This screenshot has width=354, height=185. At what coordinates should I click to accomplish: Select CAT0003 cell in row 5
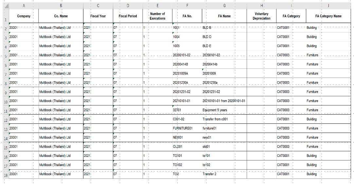click(x=291, y=55)
